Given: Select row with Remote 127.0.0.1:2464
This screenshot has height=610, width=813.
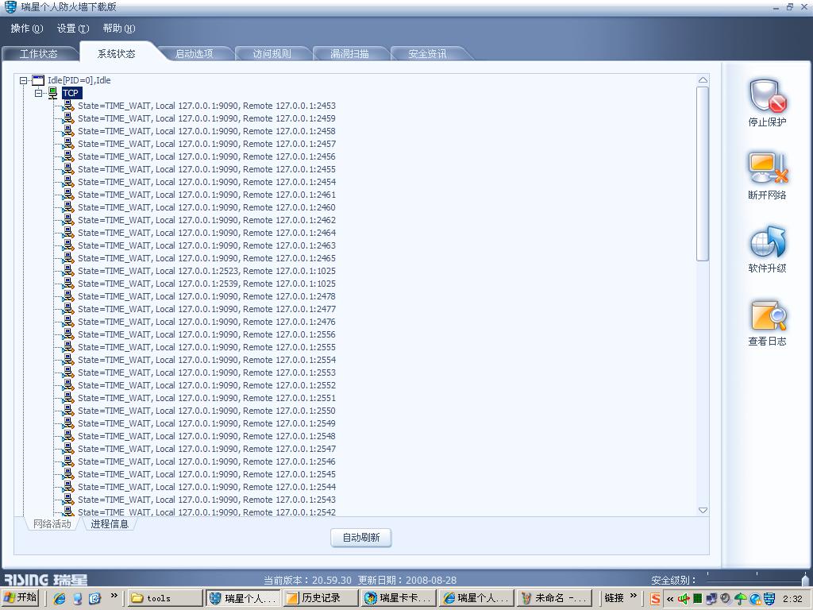Looking at the screenshot, I should tap(206, 233).
